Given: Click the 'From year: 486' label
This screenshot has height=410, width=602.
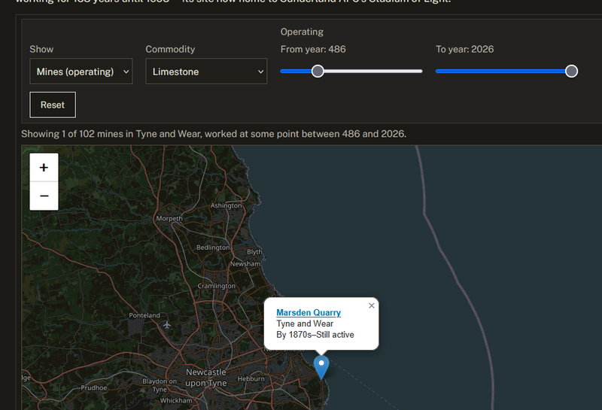Looking at the screenshot, I should click(x=313, y=49).
